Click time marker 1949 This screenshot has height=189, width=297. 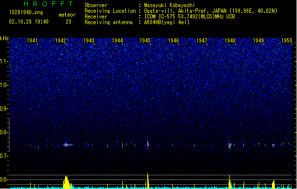click(x=259, y=41)
